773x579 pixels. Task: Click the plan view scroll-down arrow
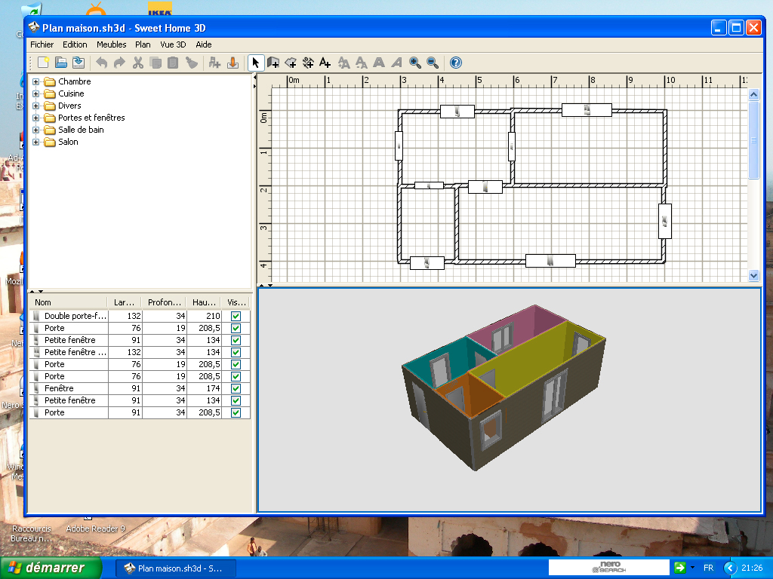tap(753, 276)
